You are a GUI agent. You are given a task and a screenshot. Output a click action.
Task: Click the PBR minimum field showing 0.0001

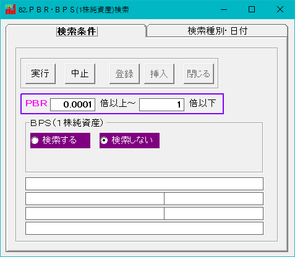(72, 104)
